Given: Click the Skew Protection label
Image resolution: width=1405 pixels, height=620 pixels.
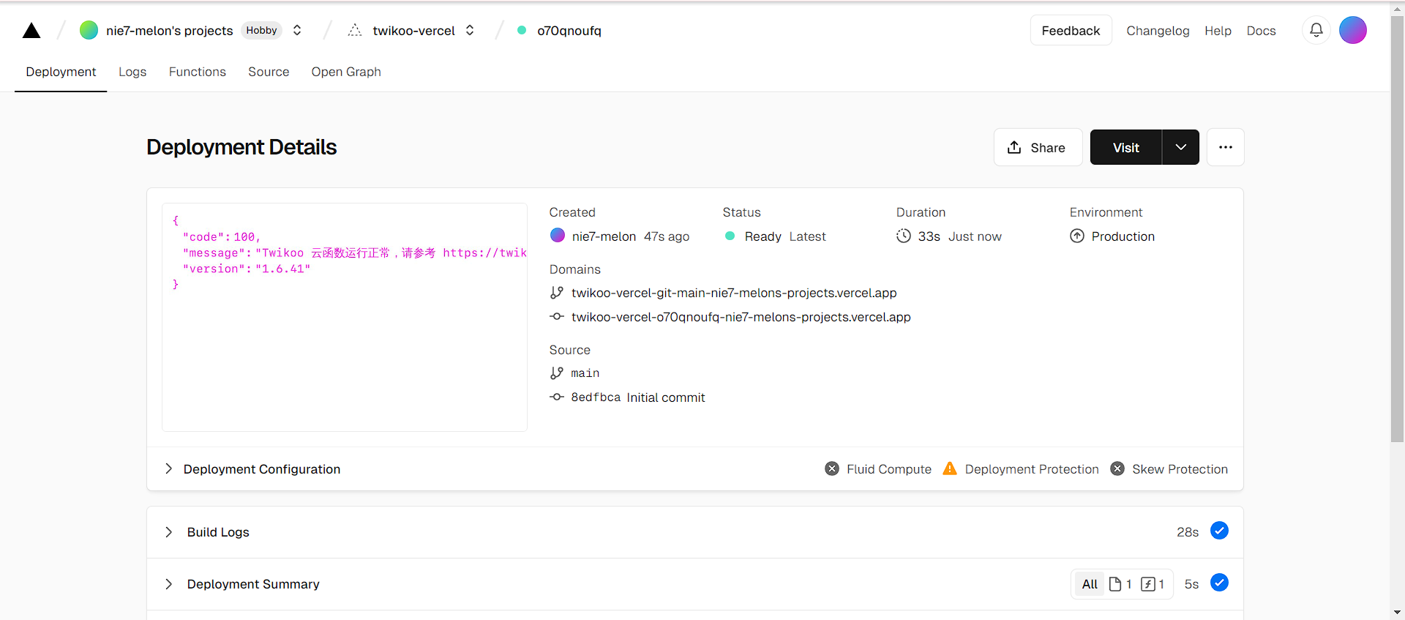Looking at the screenshot, I should point(1180,469).
